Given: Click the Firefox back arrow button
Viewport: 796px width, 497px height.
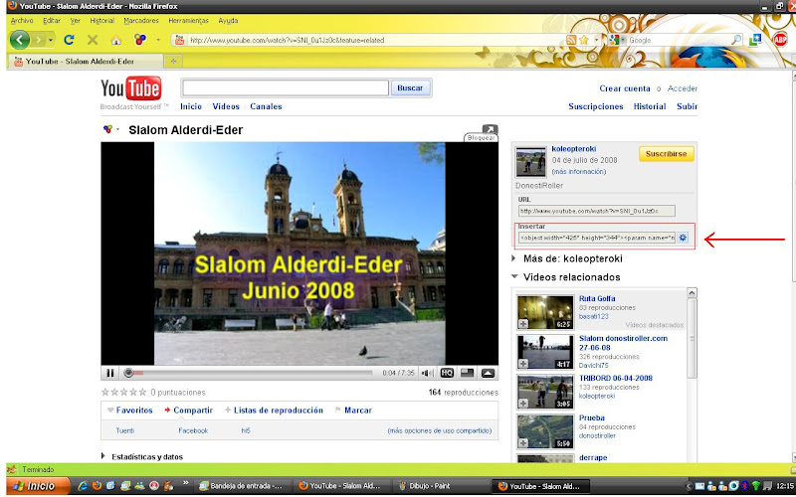Looking at the screenshot, I should click(20, 40).
